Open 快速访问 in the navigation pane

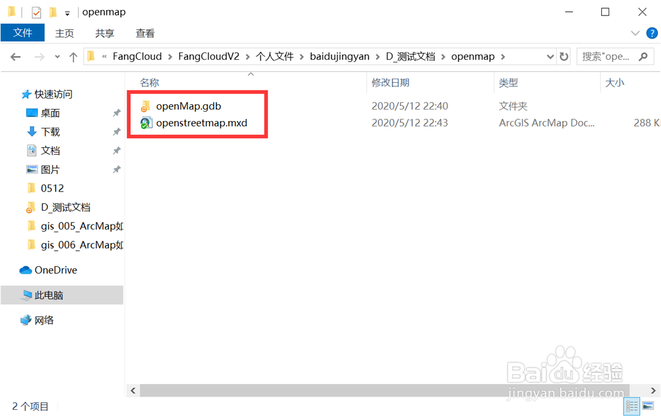(x=53, y=94)
